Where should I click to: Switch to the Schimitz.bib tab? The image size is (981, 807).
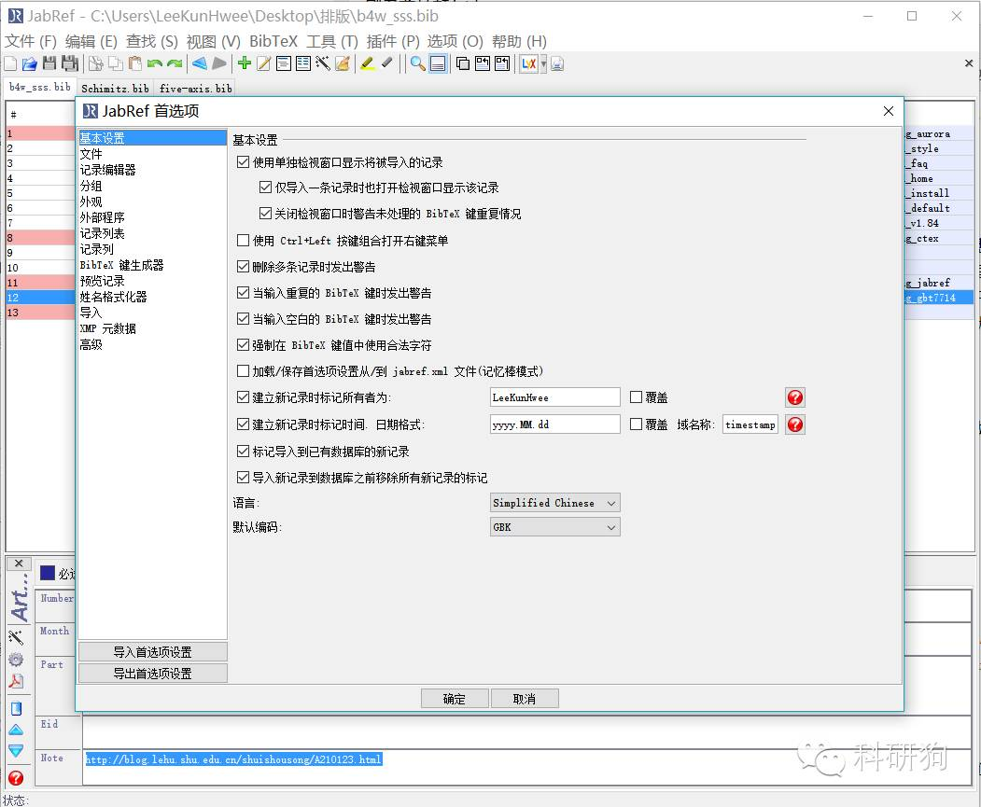point(115,88)
